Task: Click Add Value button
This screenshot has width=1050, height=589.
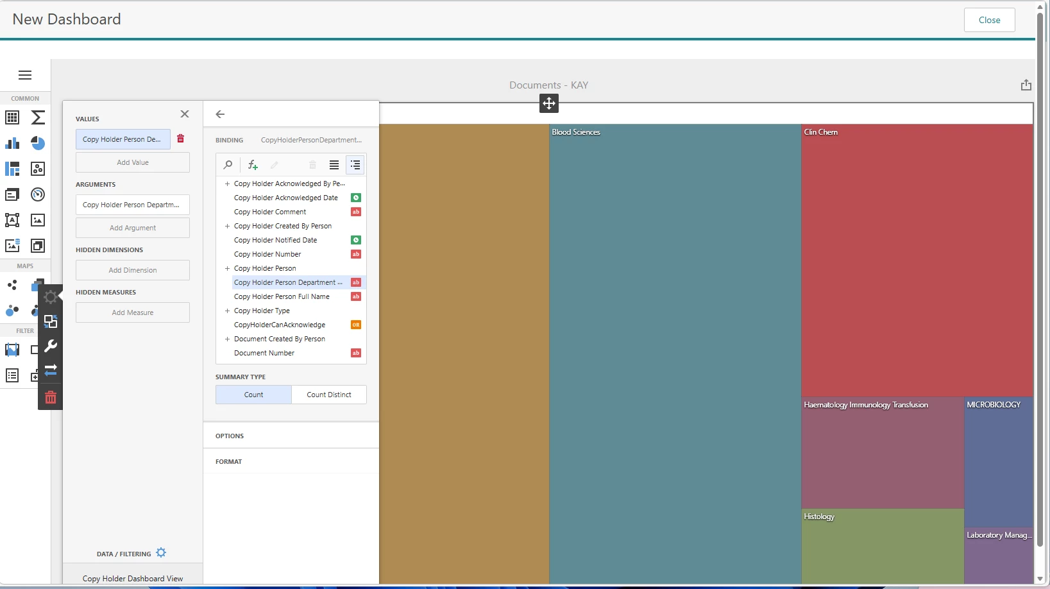Action: point(133,162)
